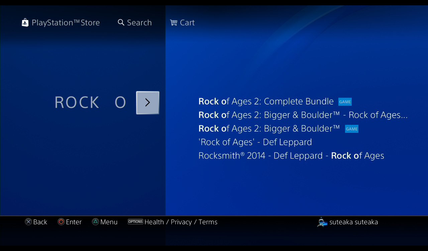428x251 pixels.
Task: Click the right-arrow next character button
Action: click(148, 102)
